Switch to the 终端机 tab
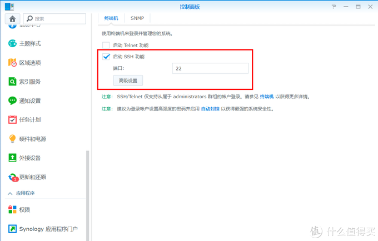This screenshot has width=378, height=241. (111, 18)
